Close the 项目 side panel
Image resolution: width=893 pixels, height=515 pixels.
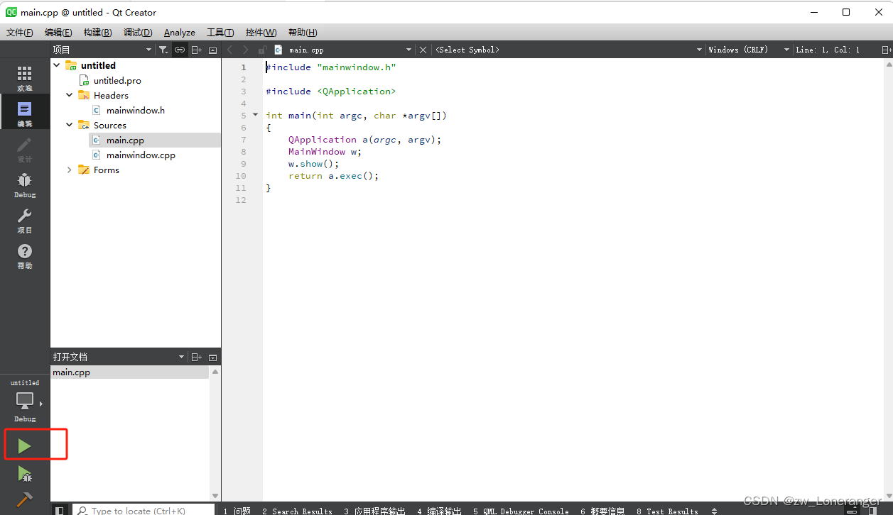point(212,50)
